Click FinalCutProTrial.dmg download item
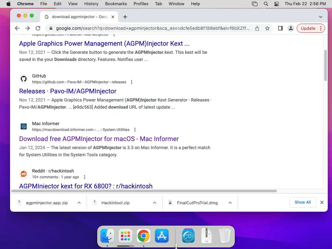The width and height of the screenshot is (332, 249). coord(197,203)
